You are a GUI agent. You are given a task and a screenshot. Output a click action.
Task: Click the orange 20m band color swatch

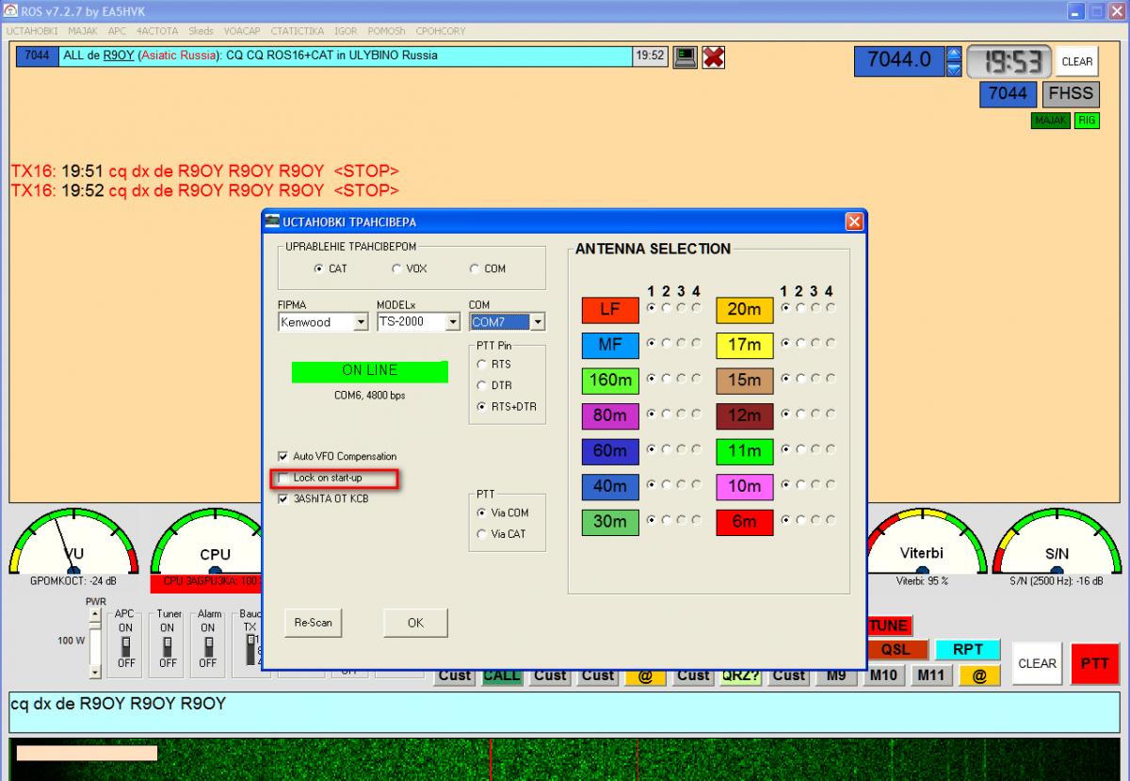click(744, 310)
